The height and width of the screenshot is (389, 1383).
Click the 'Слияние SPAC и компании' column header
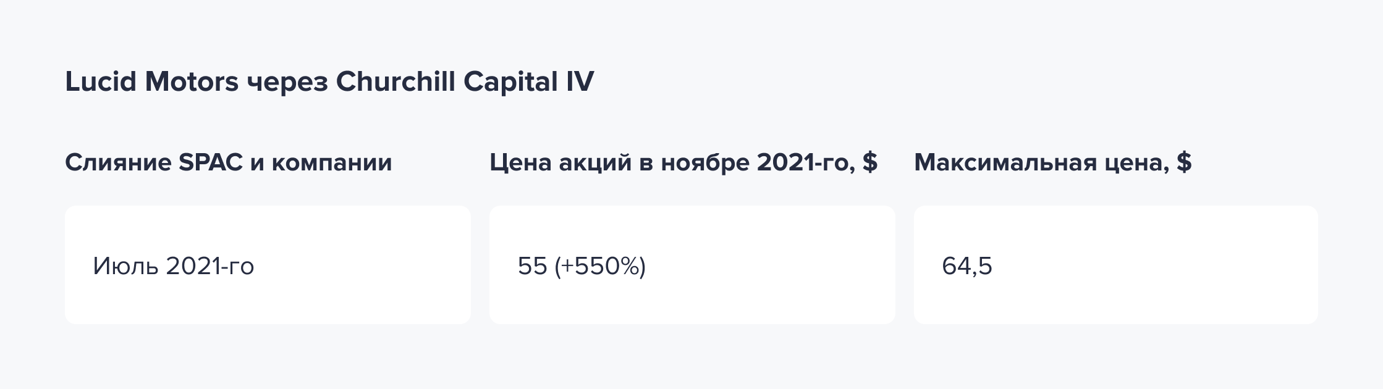click(x=229, y=162)
